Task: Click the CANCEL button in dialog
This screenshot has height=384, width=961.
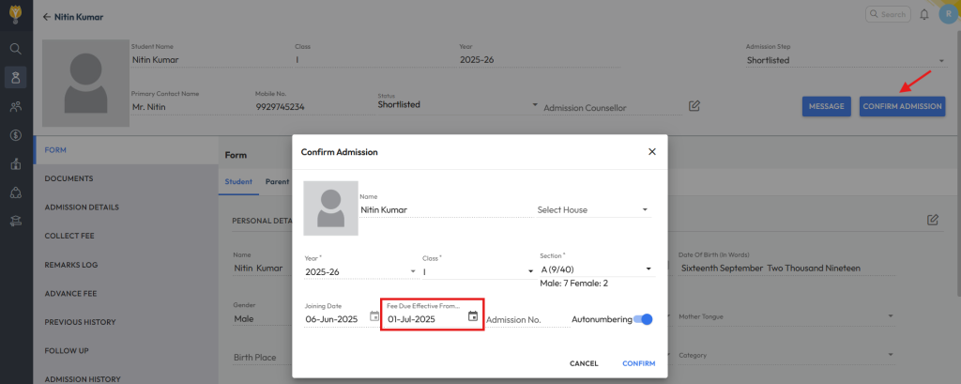Action: coord(584,363)
